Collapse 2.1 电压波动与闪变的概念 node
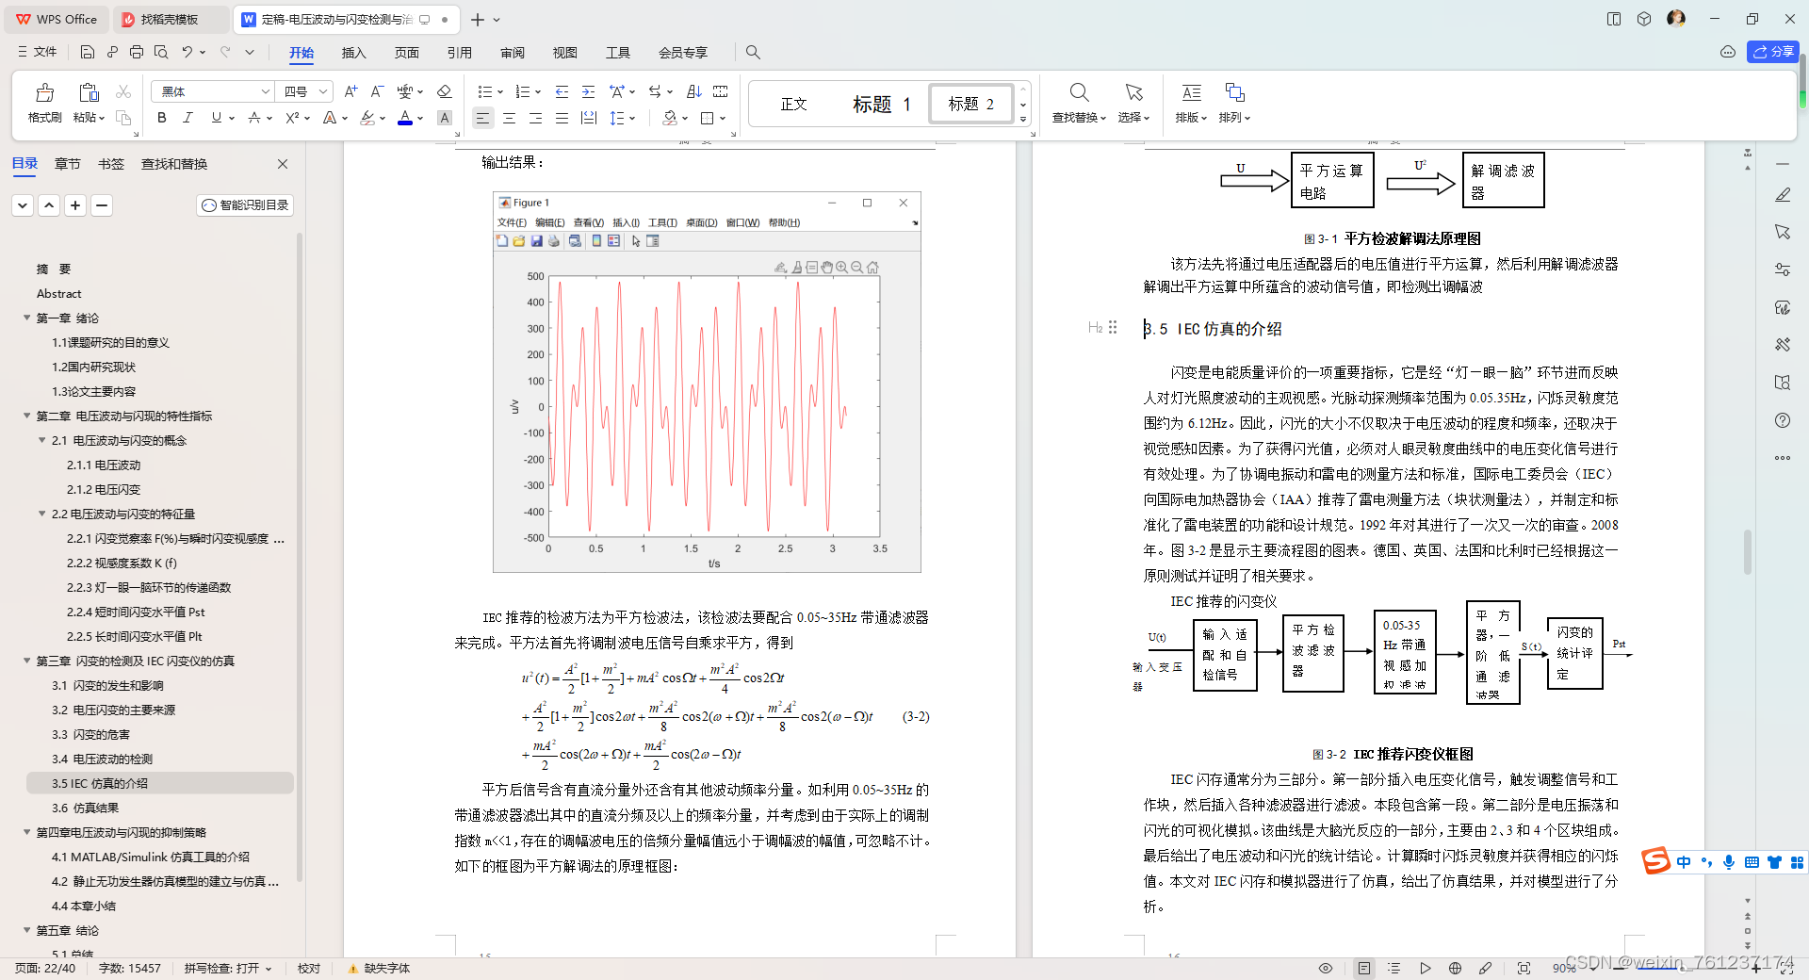The height and width of the screenshot is (980, 1809). (x=42, y=440)
